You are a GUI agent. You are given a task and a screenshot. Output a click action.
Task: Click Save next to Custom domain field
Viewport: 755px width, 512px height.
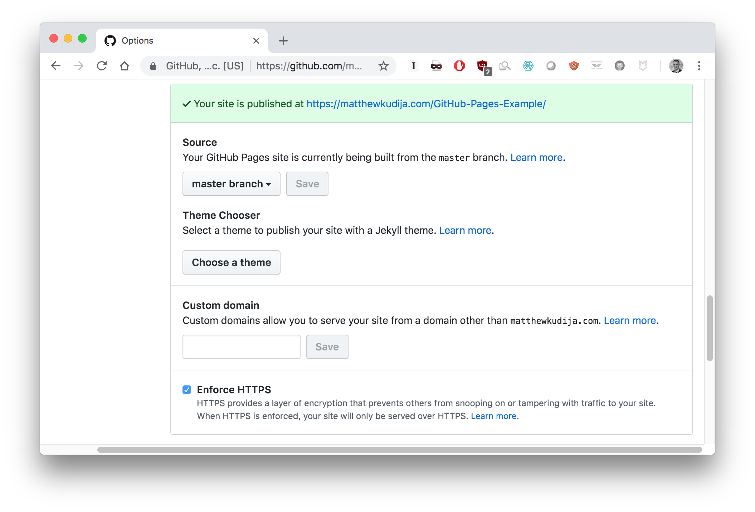click(327, 347)
